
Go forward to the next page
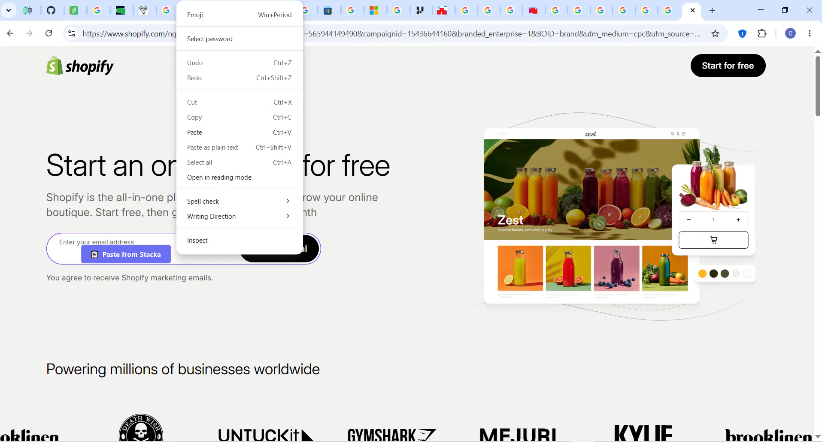tap(29, 33)
